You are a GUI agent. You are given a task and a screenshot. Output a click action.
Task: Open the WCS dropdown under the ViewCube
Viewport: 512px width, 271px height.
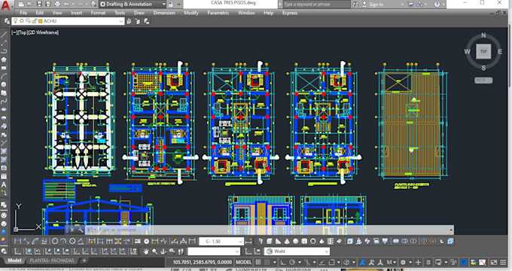[483, 81]
